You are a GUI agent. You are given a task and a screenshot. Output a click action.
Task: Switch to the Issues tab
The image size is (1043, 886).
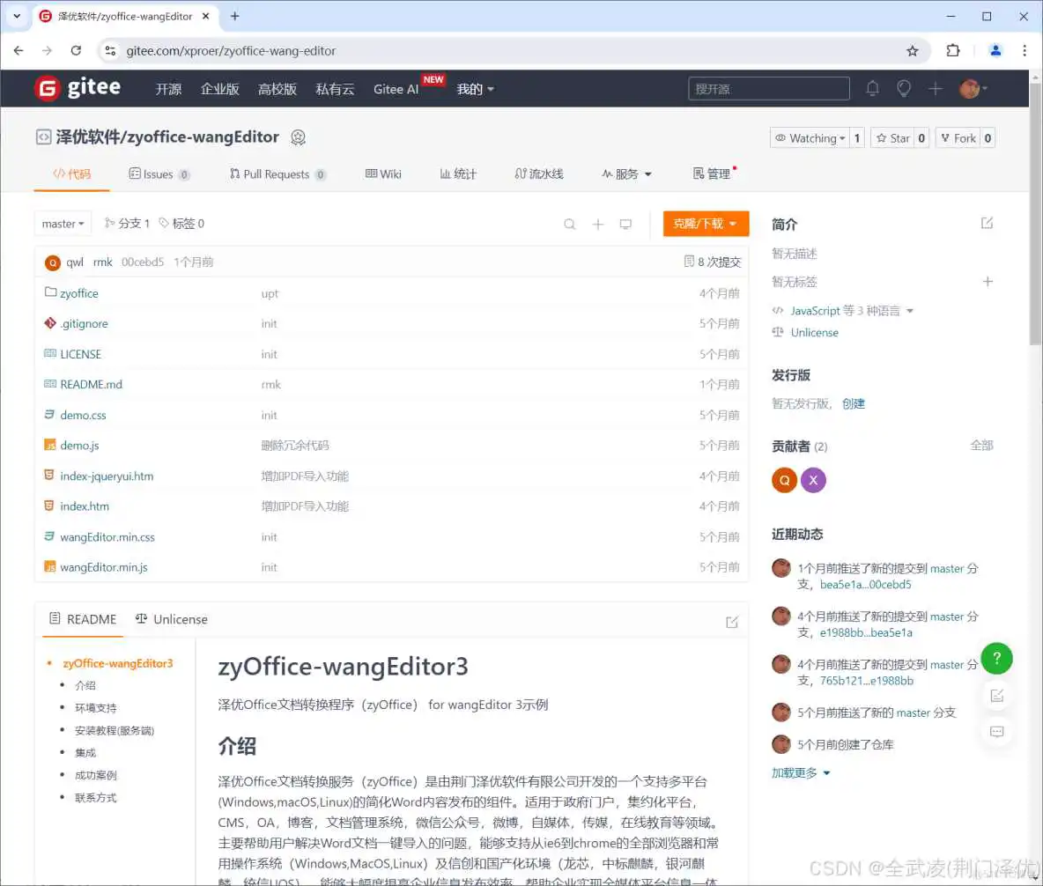(x=159, y=174)
